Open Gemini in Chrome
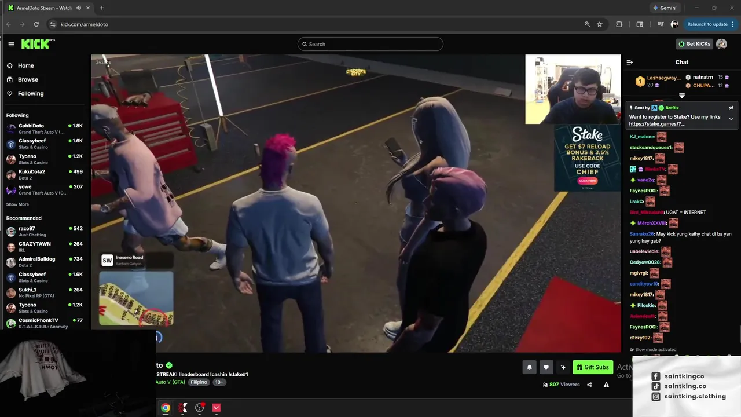The height and width of the screenshot is (417, 741). pyautogui.click(x=665, y=8)
